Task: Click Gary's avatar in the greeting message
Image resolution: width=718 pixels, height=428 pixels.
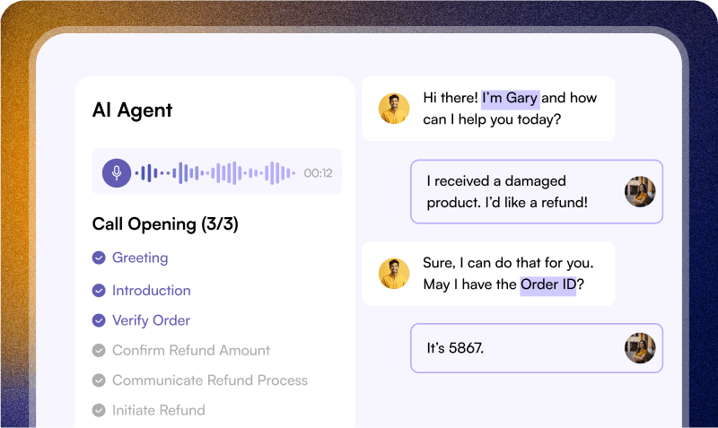Action: [394, 109]
